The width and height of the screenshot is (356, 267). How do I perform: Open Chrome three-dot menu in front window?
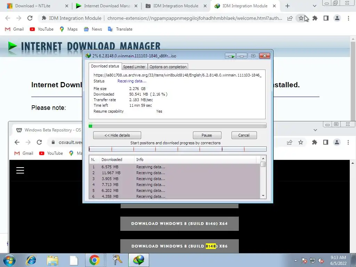point(348,18)
